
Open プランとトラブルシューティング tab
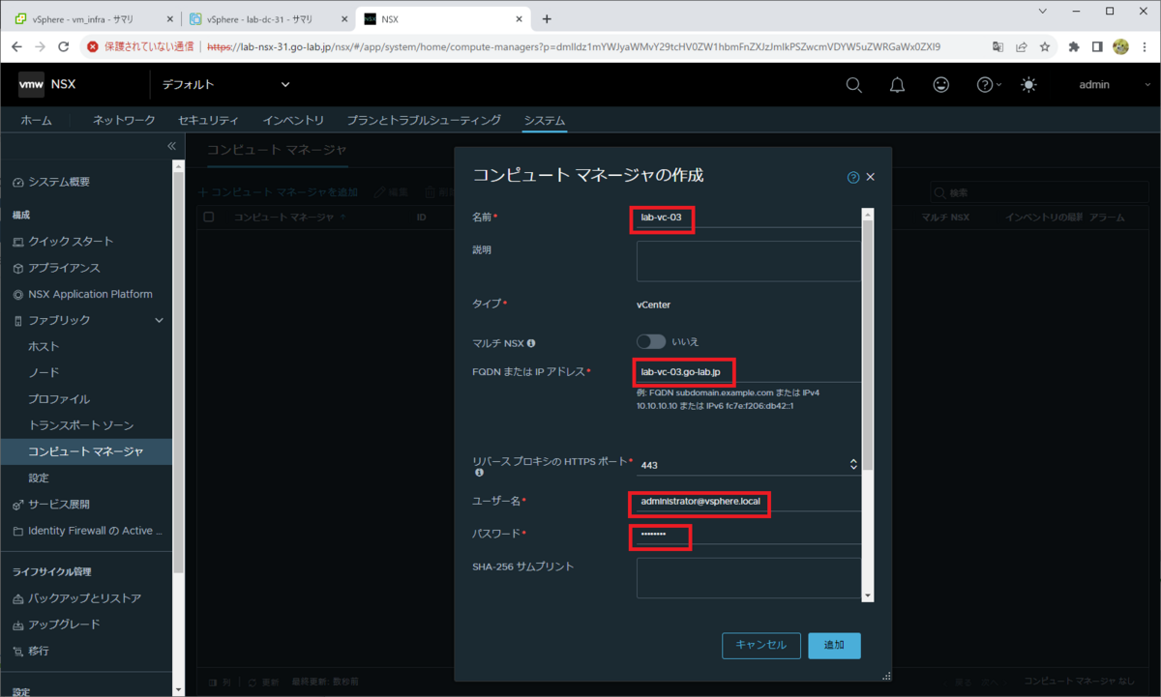point(425,120)
